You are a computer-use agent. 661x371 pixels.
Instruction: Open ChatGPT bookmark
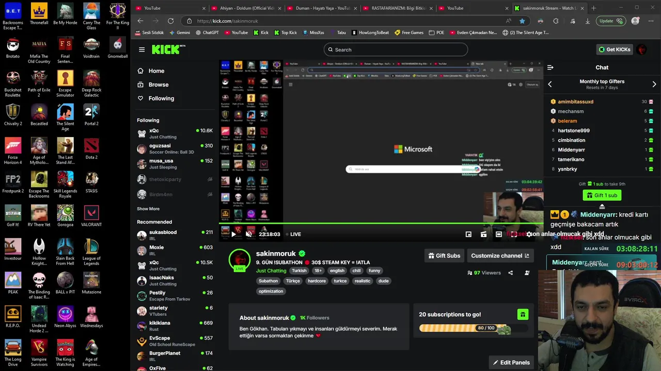pos(207,32)
